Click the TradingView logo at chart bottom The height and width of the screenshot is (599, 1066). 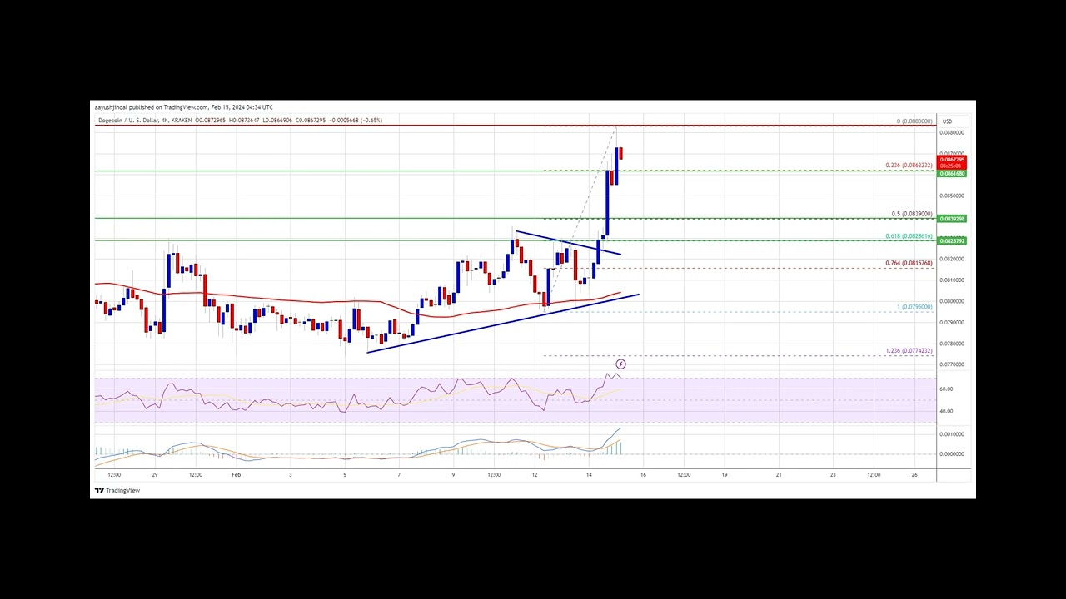click(117, 490)
